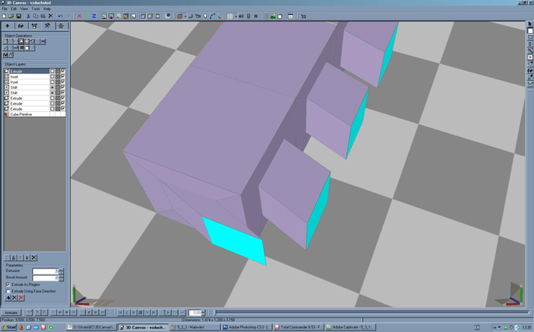The image size is (534, 332).
Task: Toggle the end-of-row visibility checkbox on the top Extrude layer
Action: (x=63, y=71)
